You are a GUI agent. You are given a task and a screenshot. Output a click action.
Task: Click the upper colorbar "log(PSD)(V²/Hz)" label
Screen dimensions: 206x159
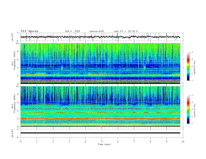click(195, 68)
